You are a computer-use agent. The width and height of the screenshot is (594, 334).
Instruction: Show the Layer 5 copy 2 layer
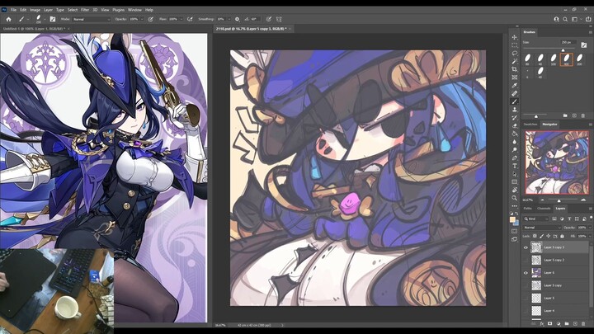pos(526,259)
